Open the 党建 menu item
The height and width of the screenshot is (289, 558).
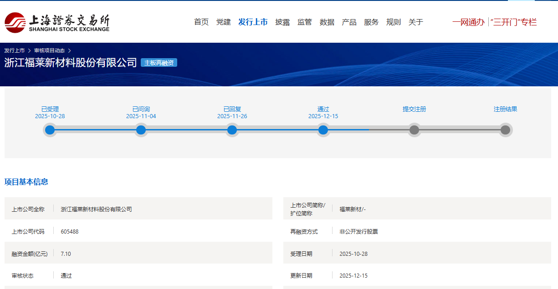tap(224, 22)
